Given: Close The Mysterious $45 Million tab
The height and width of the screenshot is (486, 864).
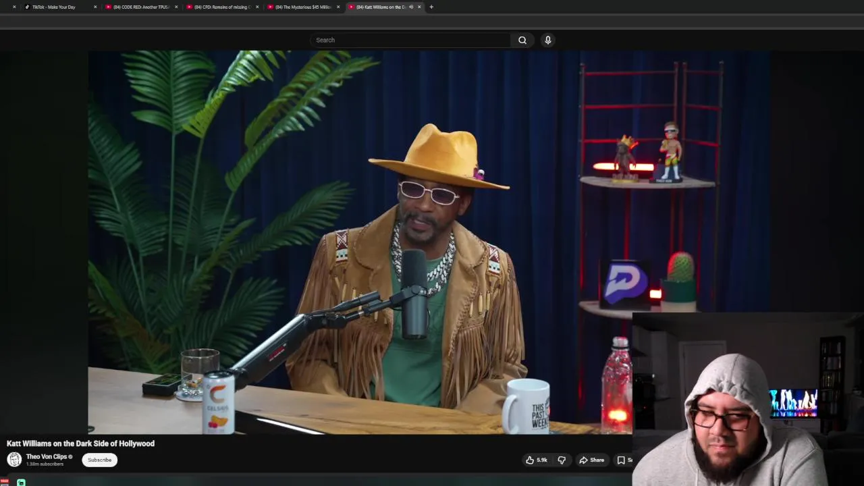Looking at the screenshot, I should tap(338, 7).
